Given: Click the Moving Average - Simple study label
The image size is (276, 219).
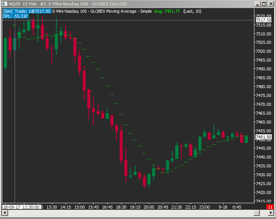Looking at the screenshot, I should click(x=129, y=11).
